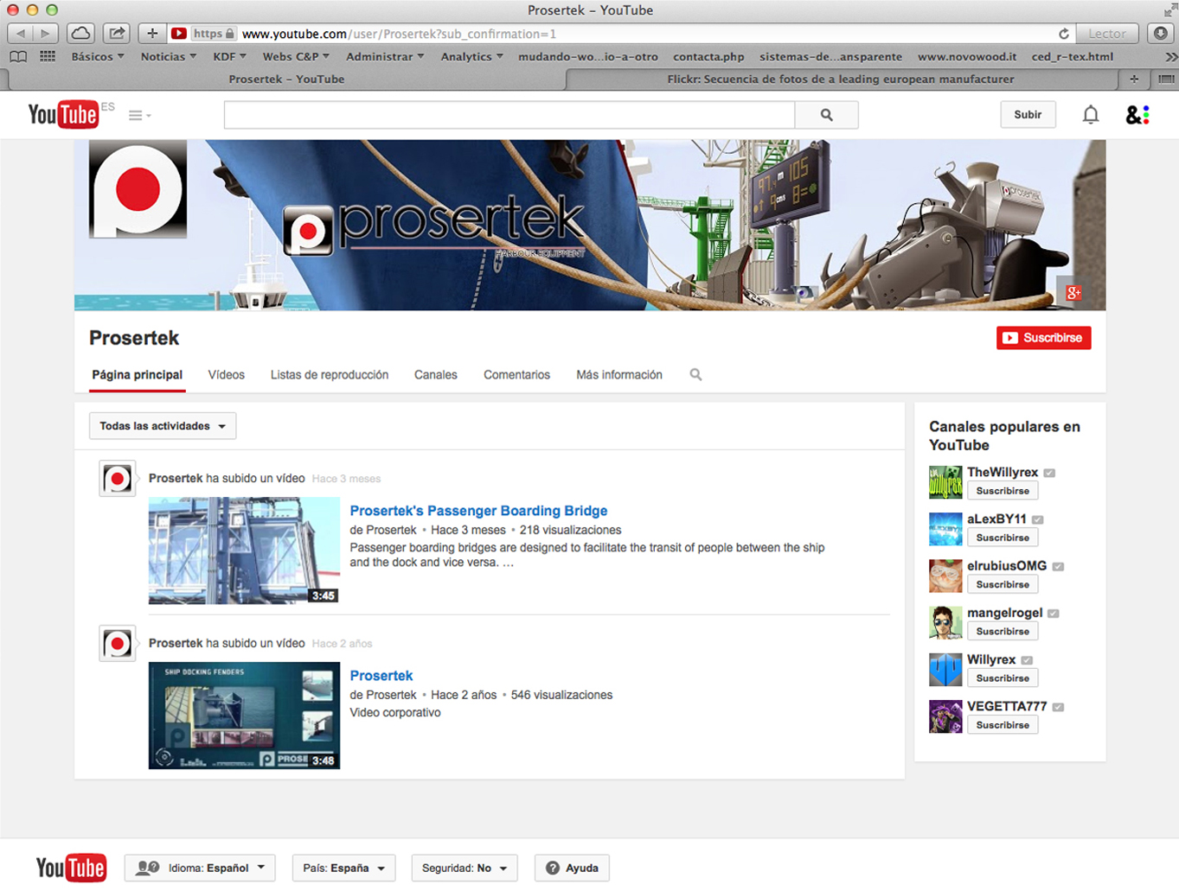Expand hidden bookmarks with double chevron
This screenshot has height=891, width=1179.
(1170, 57)
